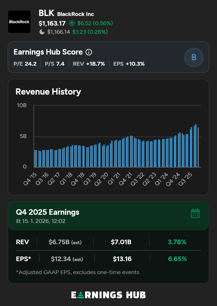
Task: Expand the Q4 2025 Earnings header
Action: (48, 212)
